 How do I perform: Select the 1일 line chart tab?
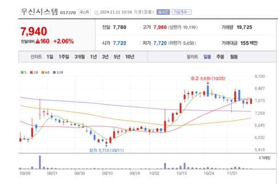(50, 57)
